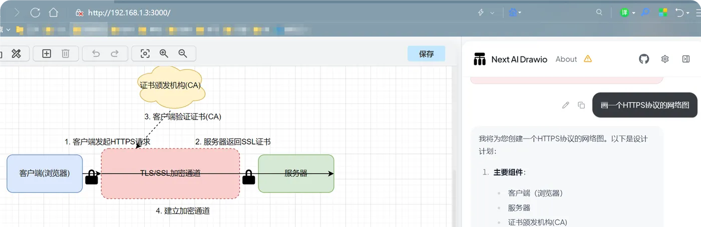Click the canvas vertical scrollbar
Viewport: 701px width, 227px height.
455,197
